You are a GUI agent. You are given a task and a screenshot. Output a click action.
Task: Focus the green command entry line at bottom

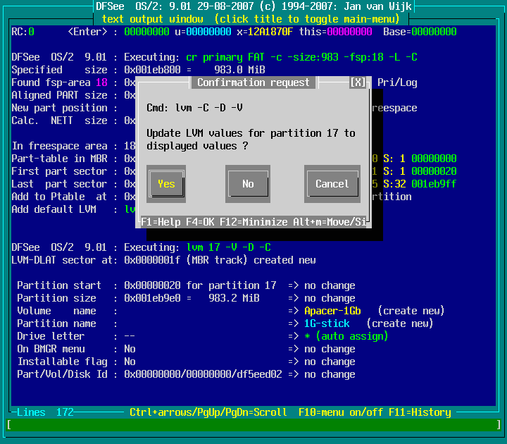(253, 425)
